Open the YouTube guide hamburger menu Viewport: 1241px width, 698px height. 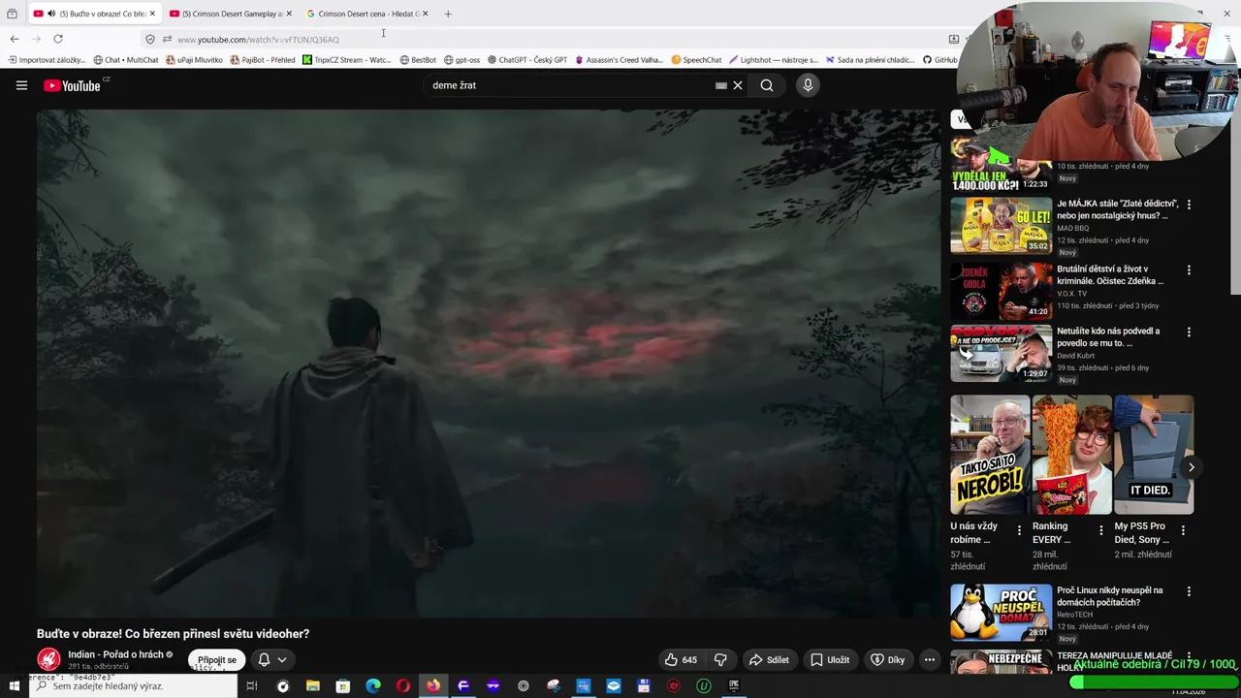tap(21, 85)
